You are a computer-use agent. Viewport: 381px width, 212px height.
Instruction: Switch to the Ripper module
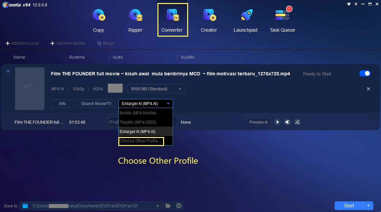135,20
